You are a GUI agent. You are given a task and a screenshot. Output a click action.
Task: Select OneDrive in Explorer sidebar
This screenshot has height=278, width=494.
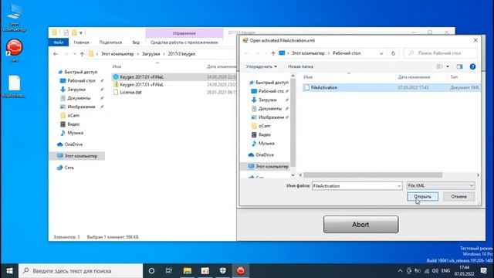70,144
